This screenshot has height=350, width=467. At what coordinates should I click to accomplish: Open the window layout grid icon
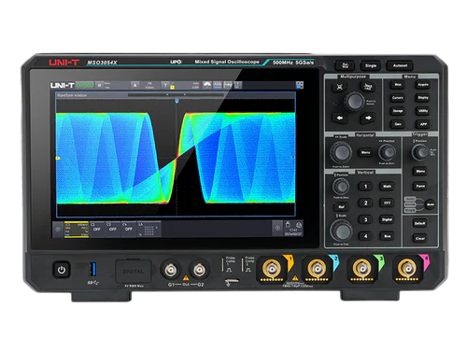[300, 85]
